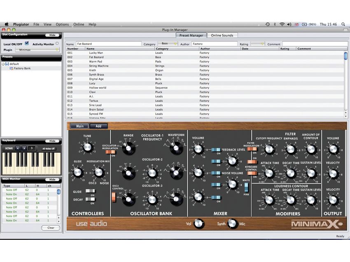Open the Online menu
The height and width of the screenshot is (262, 350).
[x=79, y=25]
